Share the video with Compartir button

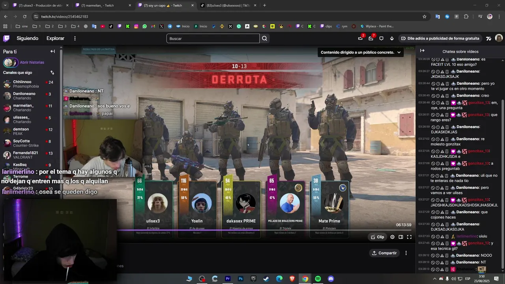[x=384, y=253]
